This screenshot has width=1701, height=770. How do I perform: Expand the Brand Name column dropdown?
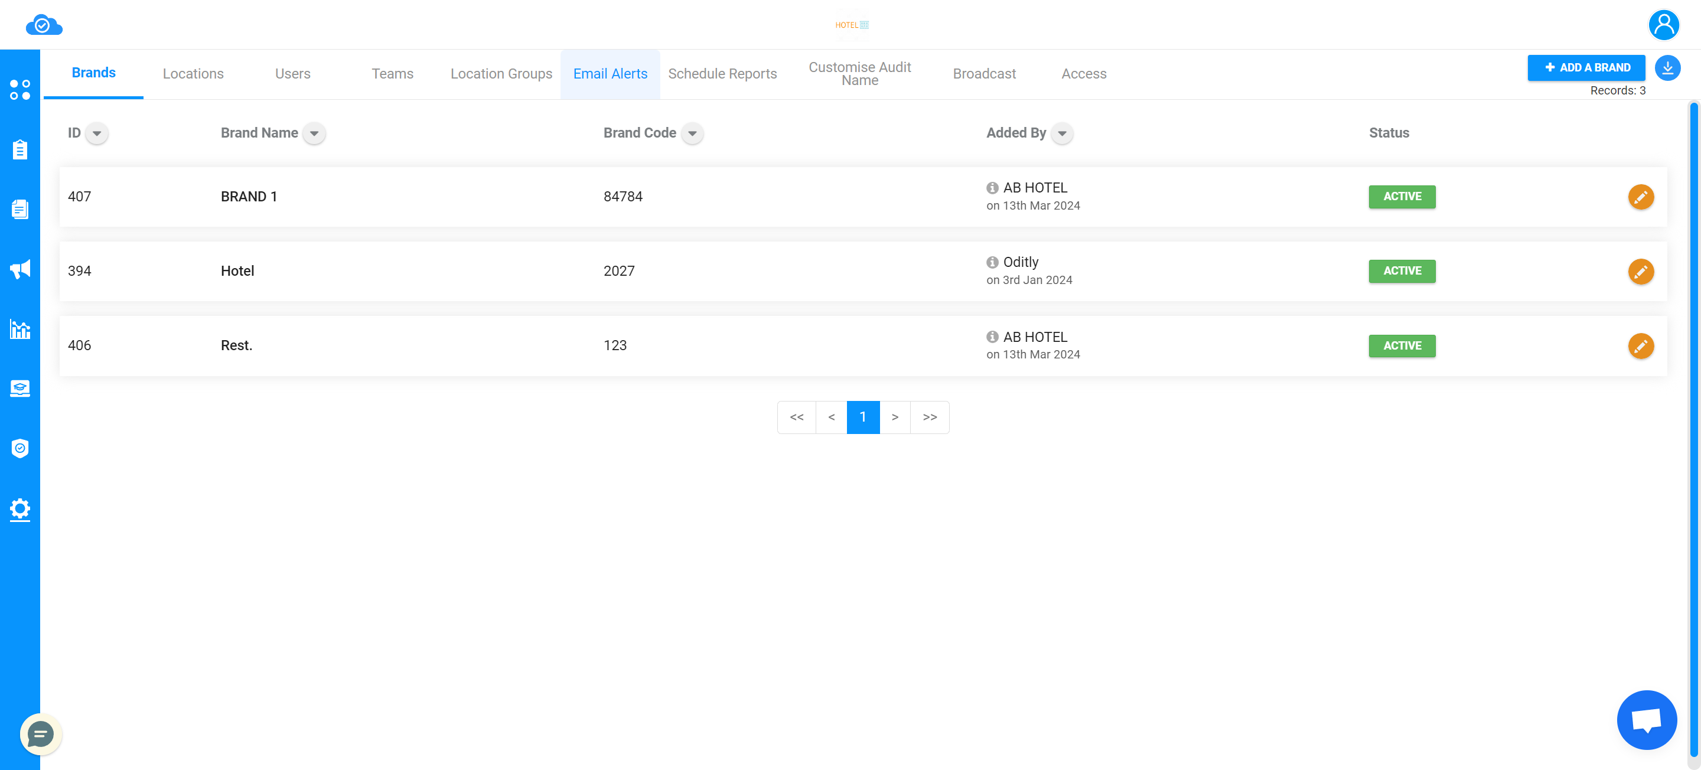point(314,133)
